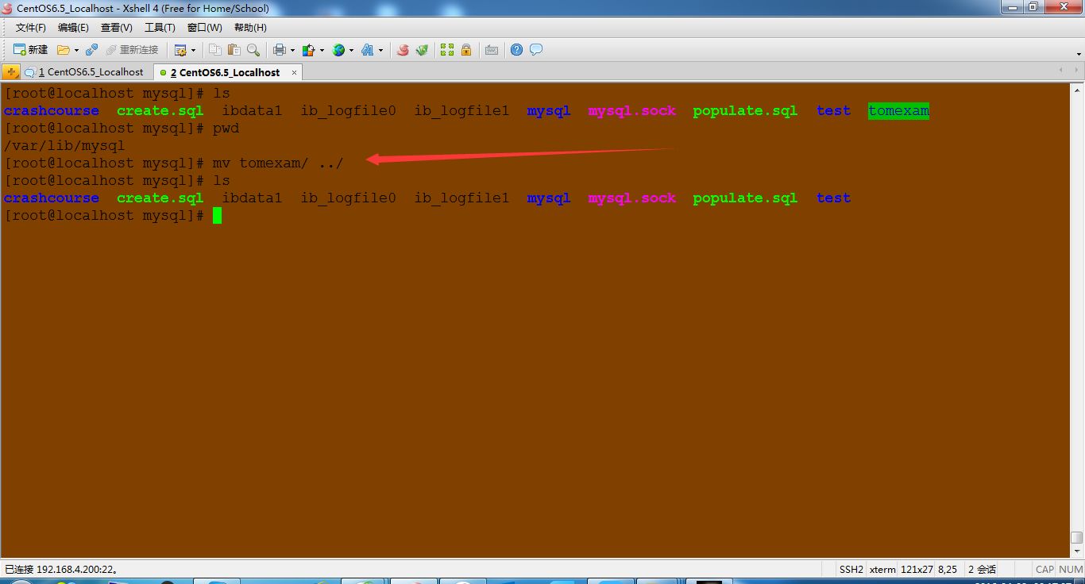The height and width of the screenshot is (584, 1085).
Task: Click 121x27 terminal size in status bar
Action: tap(917, 569)
